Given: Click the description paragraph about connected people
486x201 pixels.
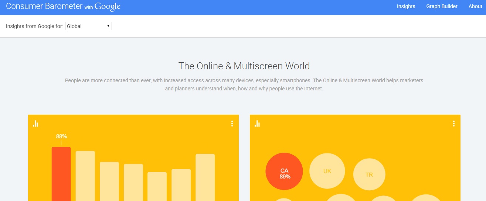Looking at the screenshot, I should [244, 84].
